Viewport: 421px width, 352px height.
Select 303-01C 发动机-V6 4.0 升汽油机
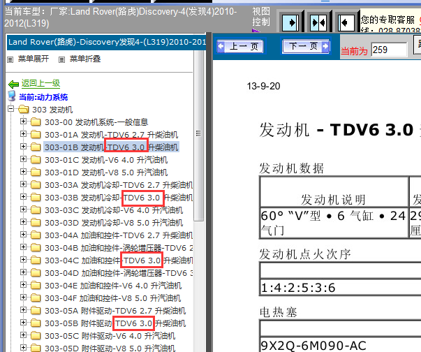106,160
